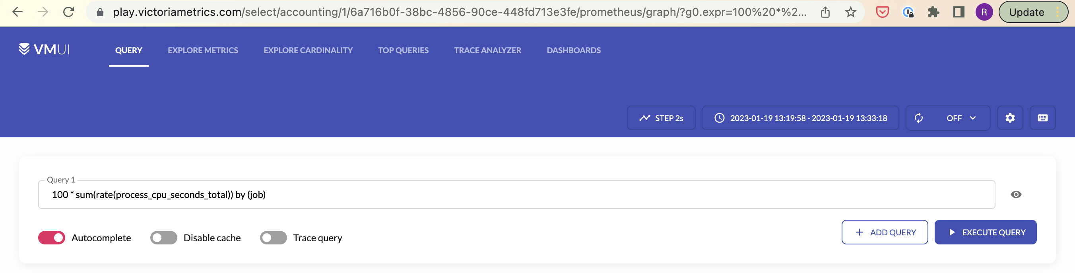Turn on the Trace query toggle
Screen dimensions: 1075x273
tap(274, 238)
